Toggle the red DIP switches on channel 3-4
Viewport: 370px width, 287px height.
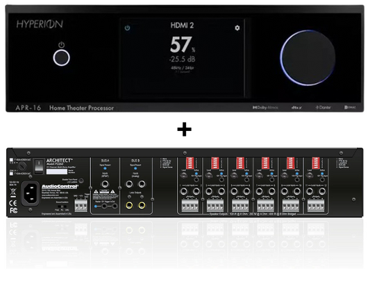pyautogui.click(x=215, y=163)
